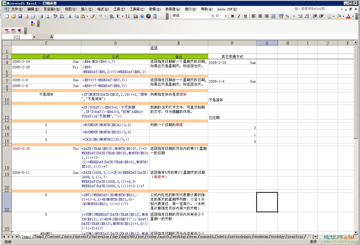
Task: Open the Font Color dropdown arrow
Action: pos(353,16)
